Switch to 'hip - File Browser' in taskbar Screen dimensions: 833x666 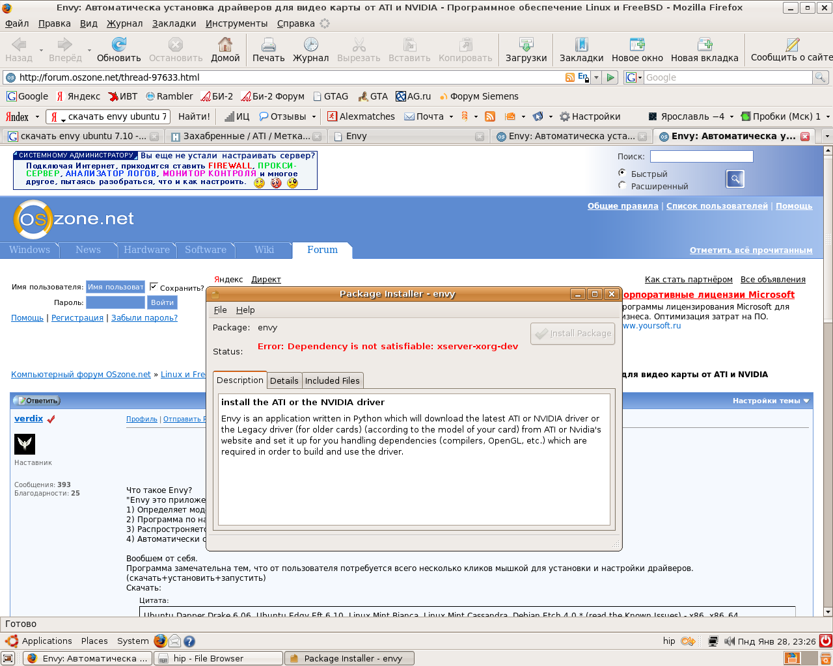218,658
